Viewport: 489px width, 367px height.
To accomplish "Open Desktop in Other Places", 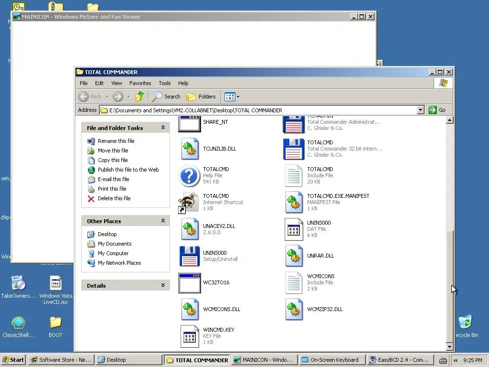I will tap(107, 234).
